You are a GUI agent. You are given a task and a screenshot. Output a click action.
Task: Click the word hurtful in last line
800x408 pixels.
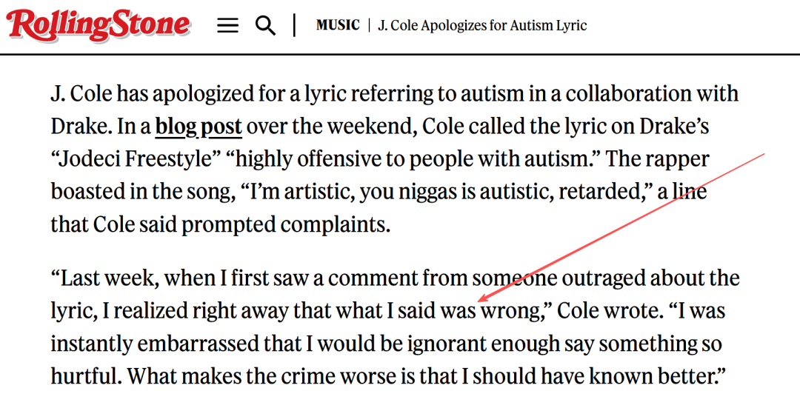[x=85, y=376]
